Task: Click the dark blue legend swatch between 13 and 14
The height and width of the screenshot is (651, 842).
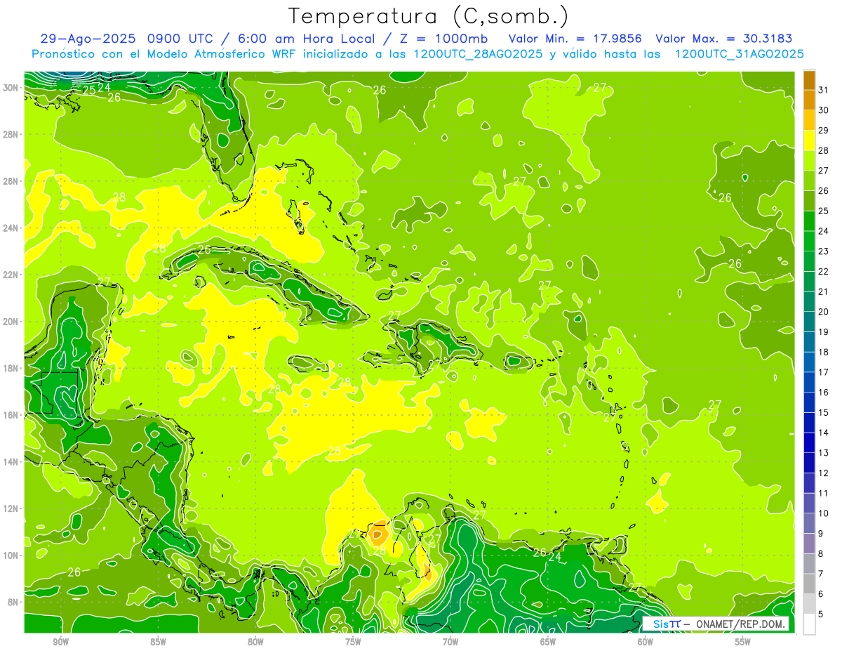Action: pyautogui.click(x=809, y=443)
